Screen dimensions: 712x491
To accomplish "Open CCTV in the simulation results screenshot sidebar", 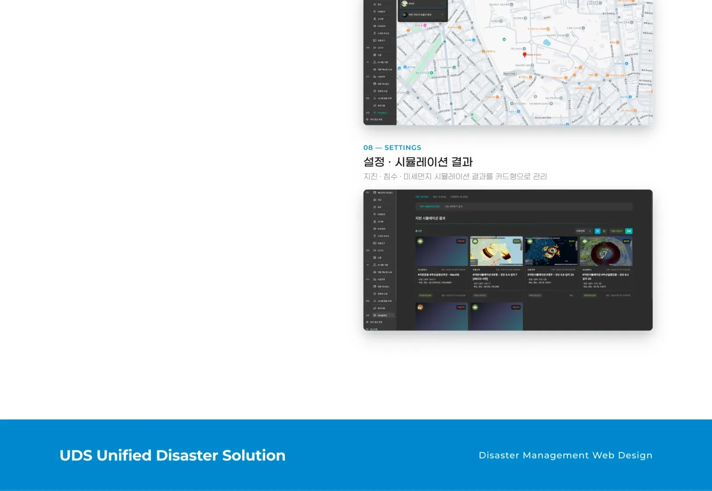I will [378, 251].
